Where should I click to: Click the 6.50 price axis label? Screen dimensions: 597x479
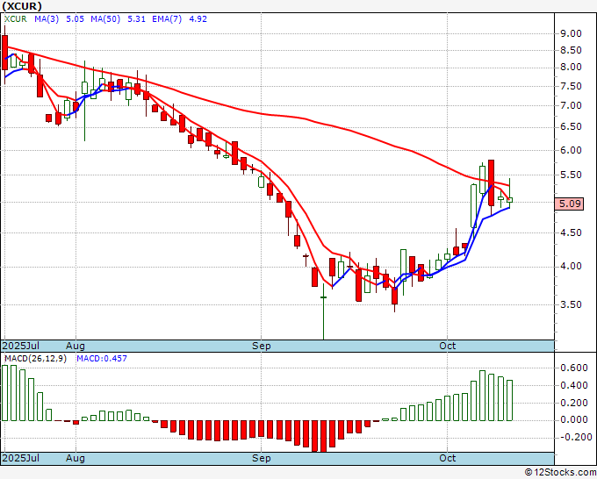tap(571, 126)
